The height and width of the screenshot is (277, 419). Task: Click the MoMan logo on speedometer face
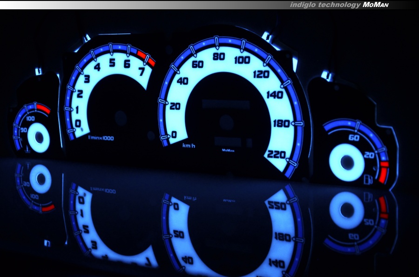(228, 150)
